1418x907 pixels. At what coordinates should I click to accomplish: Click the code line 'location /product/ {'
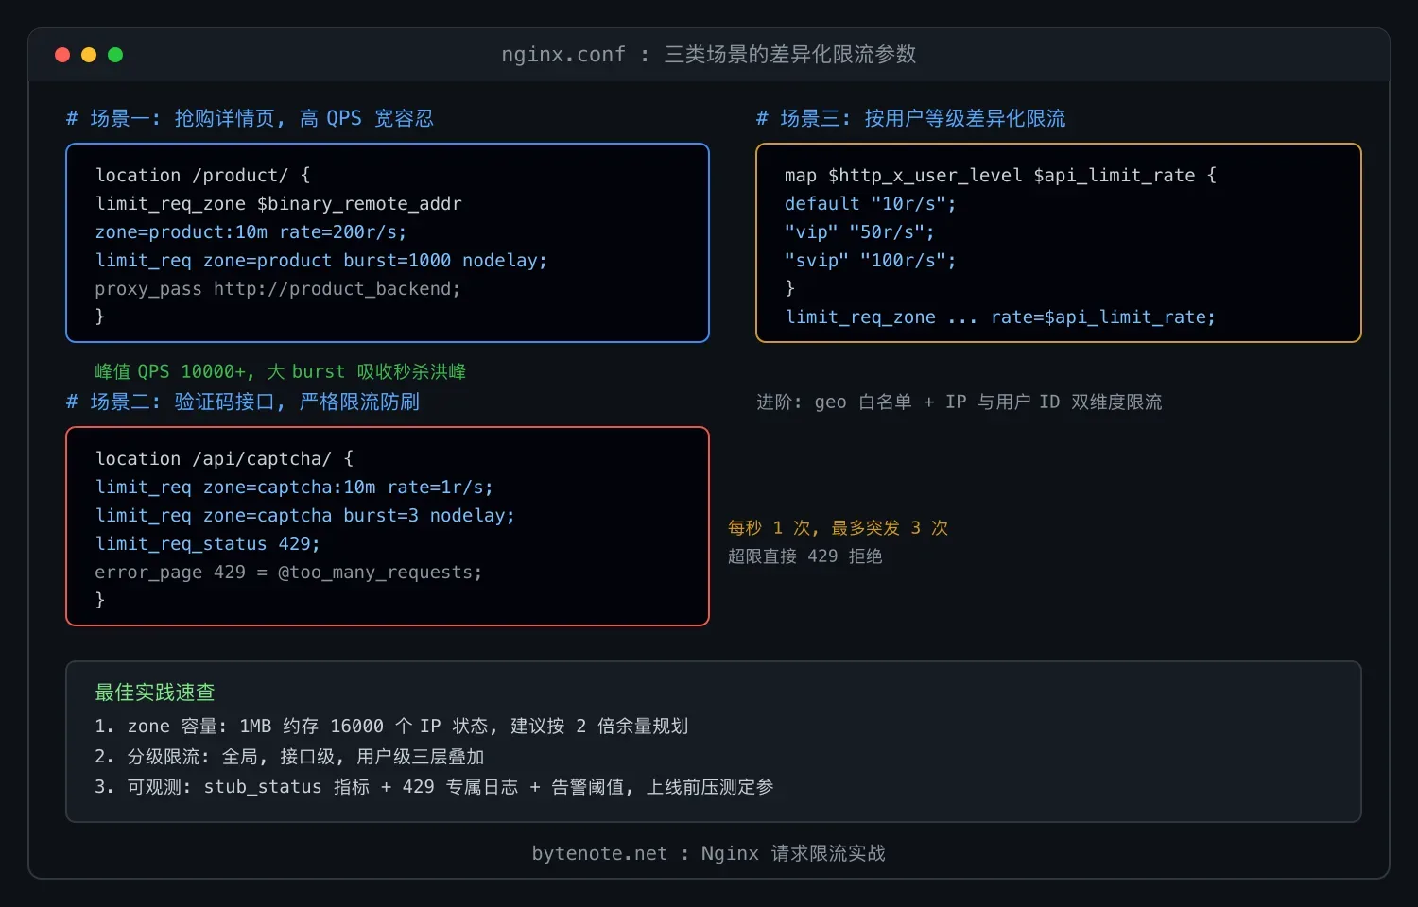click(202, 175)
